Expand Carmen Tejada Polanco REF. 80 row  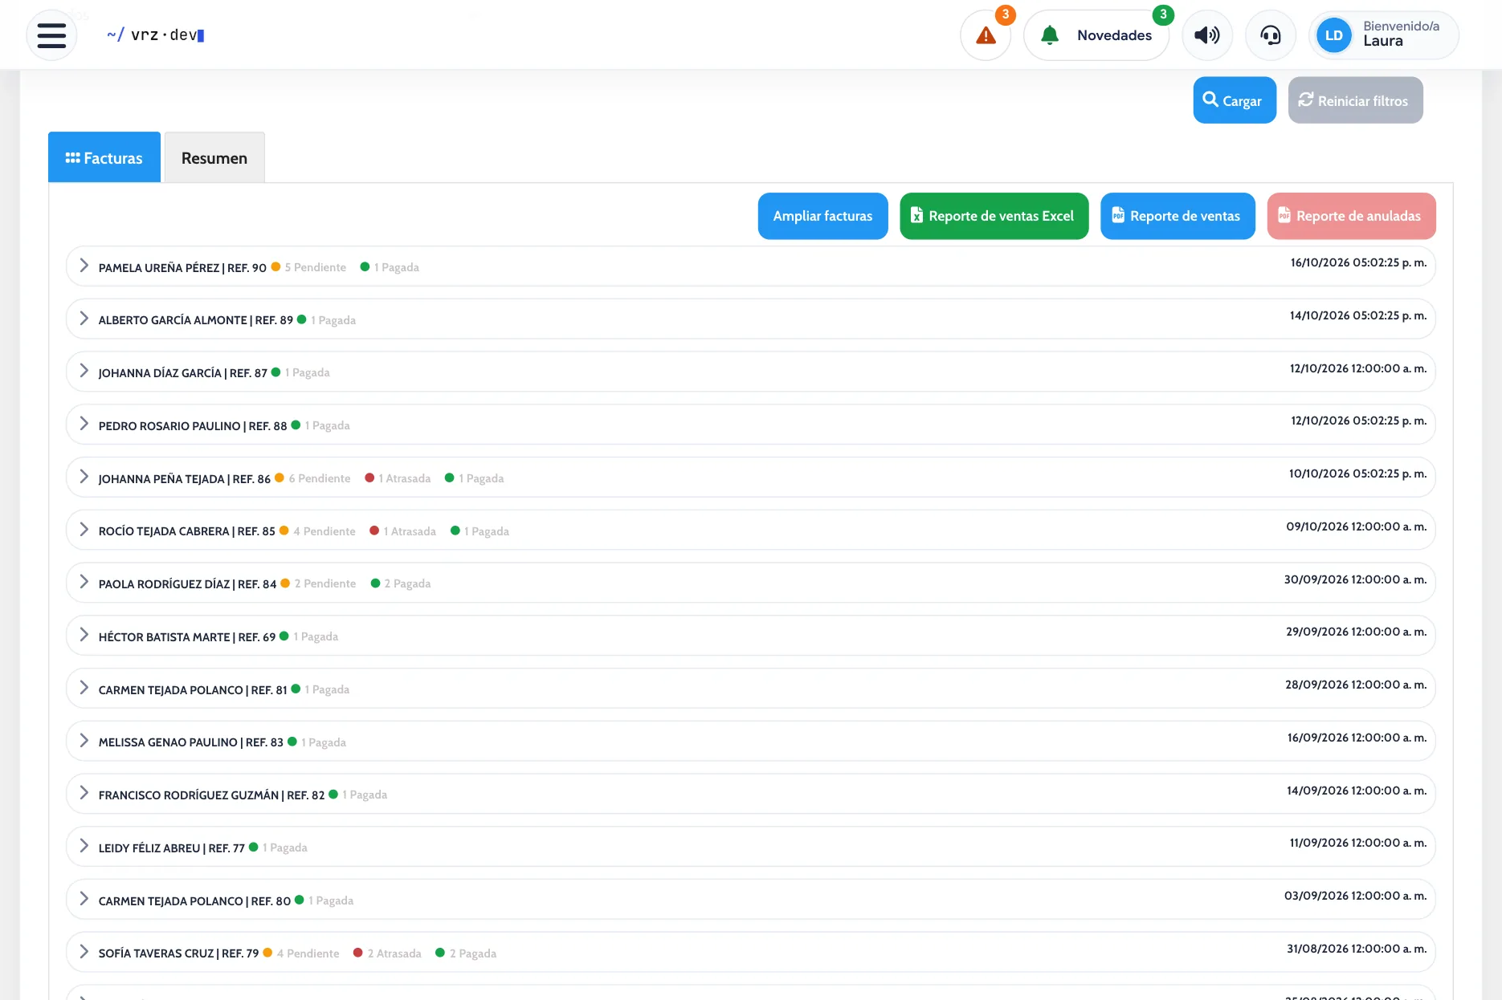[x=750, y=900]
